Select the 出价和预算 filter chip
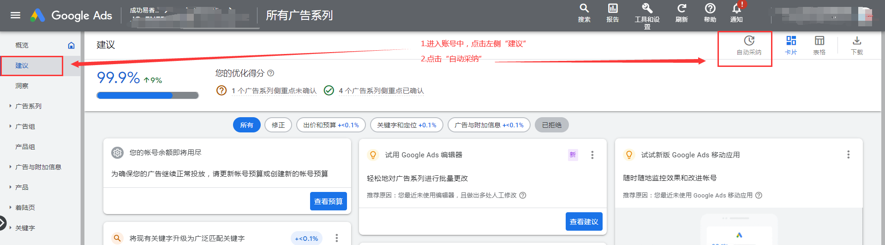The image size is (885, 245). [x=331, y=125]
